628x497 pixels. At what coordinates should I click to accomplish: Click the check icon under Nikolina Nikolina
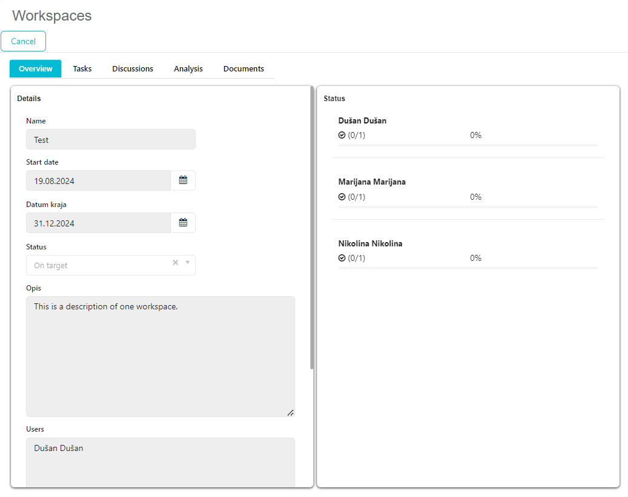click(342, 258)
